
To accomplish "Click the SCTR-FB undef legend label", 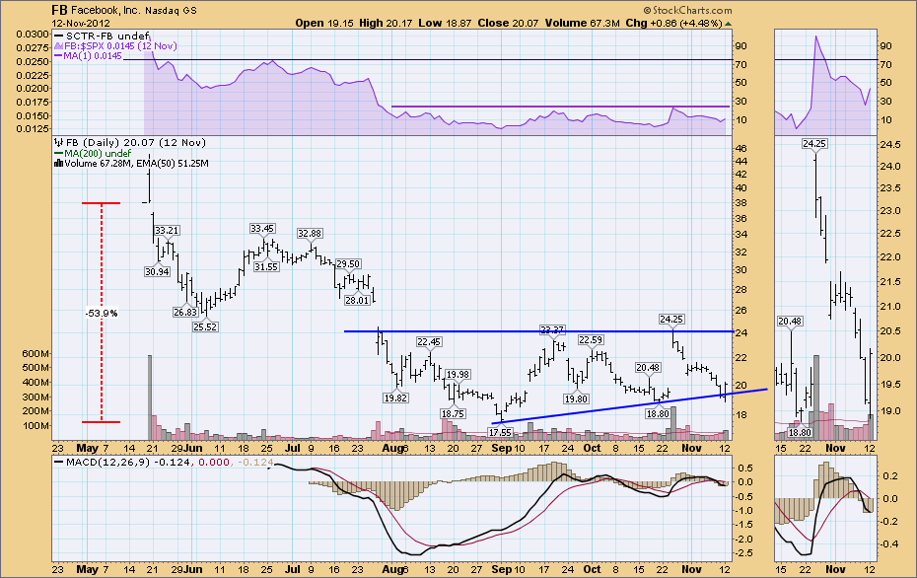I will (x=107, y=36).
